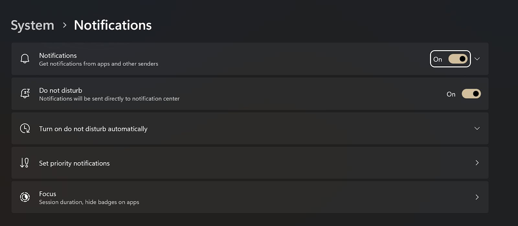Open the Set priority notifications row
Image resolution: width=518 pixels, height=226 pixels.
point(250,163)
